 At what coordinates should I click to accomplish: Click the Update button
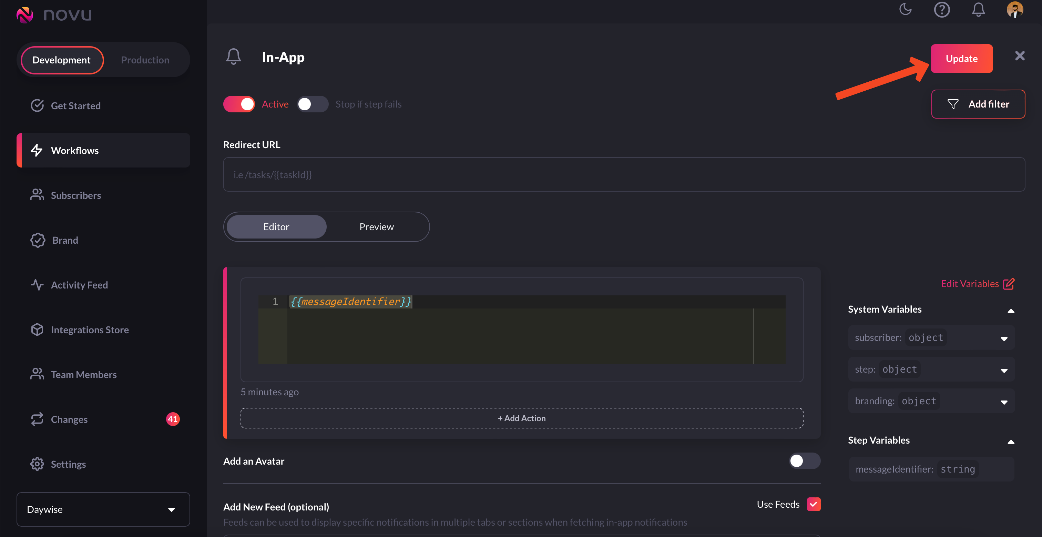tap(961, 59)
